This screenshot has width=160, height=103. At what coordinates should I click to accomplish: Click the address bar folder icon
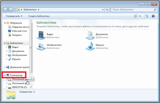coord(18,10)
